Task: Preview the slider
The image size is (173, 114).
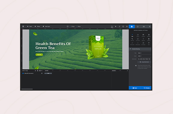Action: (146, 88)
